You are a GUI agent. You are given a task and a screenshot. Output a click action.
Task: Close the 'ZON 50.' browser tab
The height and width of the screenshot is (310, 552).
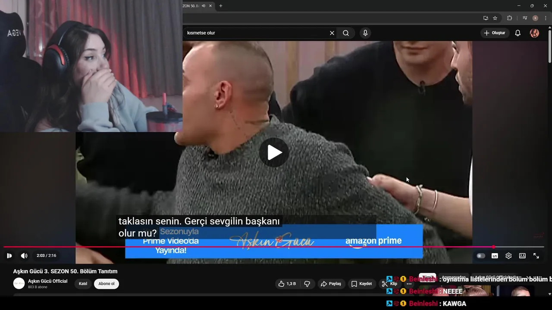click(x=210, y=6)
